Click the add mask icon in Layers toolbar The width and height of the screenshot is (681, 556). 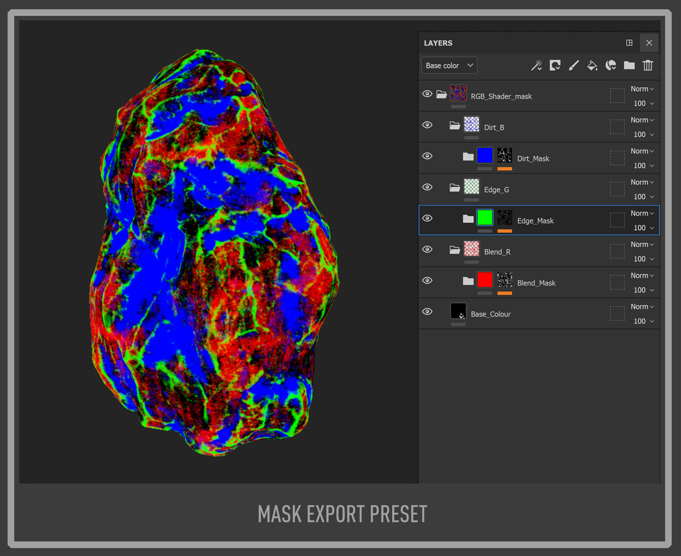[x=555, y=65]
